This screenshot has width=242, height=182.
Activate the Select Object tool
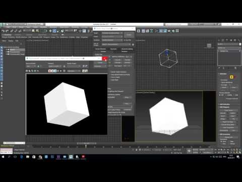click(33, 31)
